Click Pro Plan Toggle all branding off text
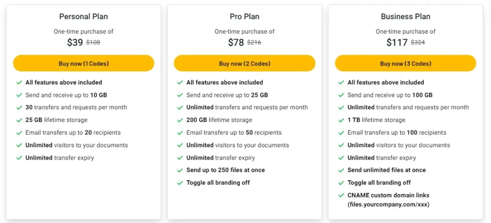 (218, 183)
